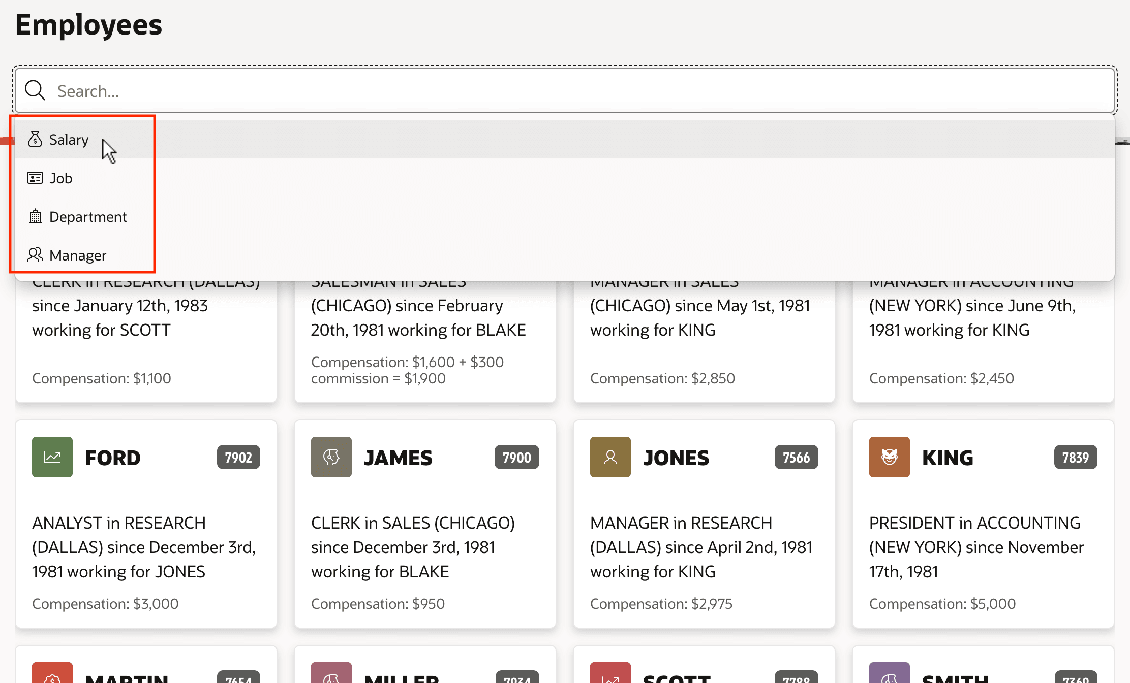Image resolution: width=1130 pixels, height=683 pixels.
Task: Click text 'Compensation: $5,000'
Action: pyautogui.click(x=942, y=604)
